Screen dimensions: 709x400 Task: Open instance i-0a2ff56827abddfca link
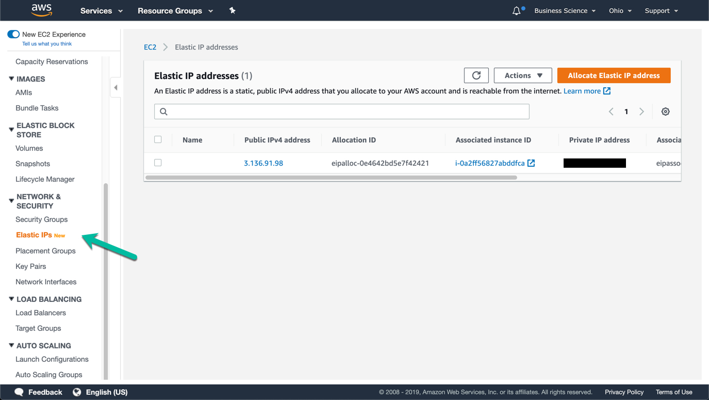[x=490, y=163]
